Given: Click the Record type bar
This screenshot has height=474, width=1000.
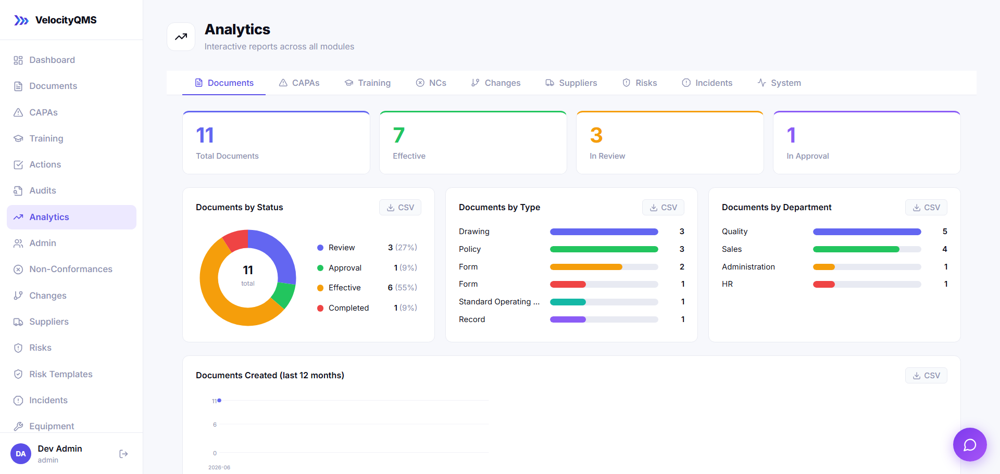Looking at the screenshot, I should [604, 319].
